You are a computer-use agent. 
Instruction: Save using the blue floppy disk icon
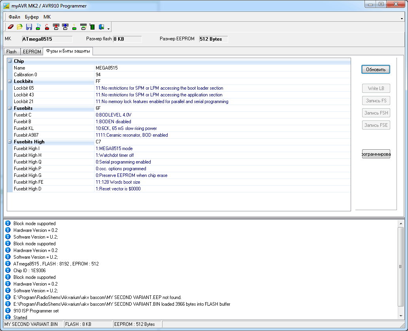[x=29, y=27]
